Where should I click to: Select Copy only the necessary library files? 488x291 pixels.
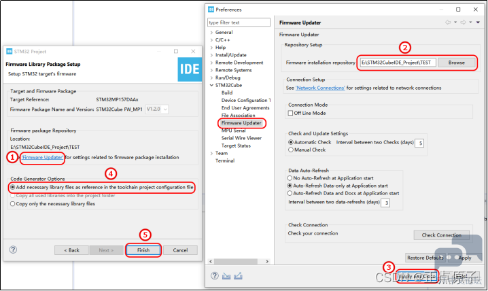(x=12, y=203)
